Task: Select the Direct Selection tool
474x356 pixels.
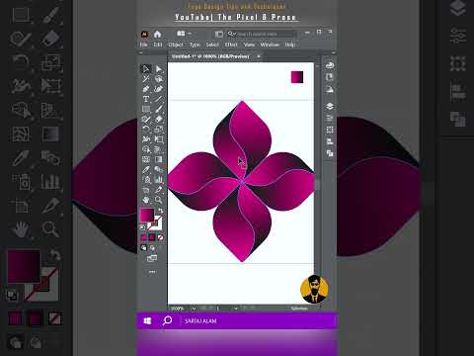Action: point(159,69)
